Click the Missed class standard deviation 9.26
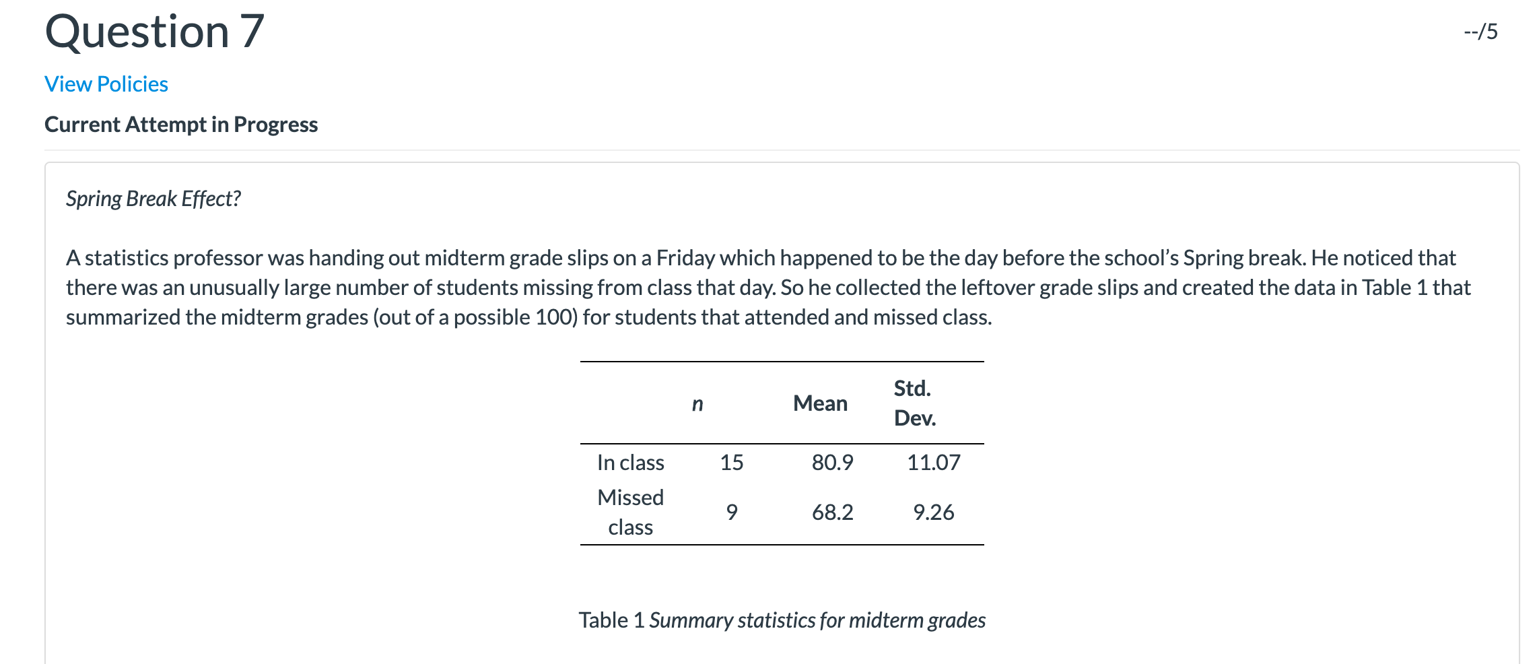 click(x=933, y=512)
